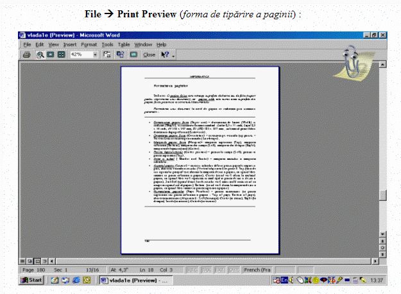Open the Tools menu

tap(107, 44)
